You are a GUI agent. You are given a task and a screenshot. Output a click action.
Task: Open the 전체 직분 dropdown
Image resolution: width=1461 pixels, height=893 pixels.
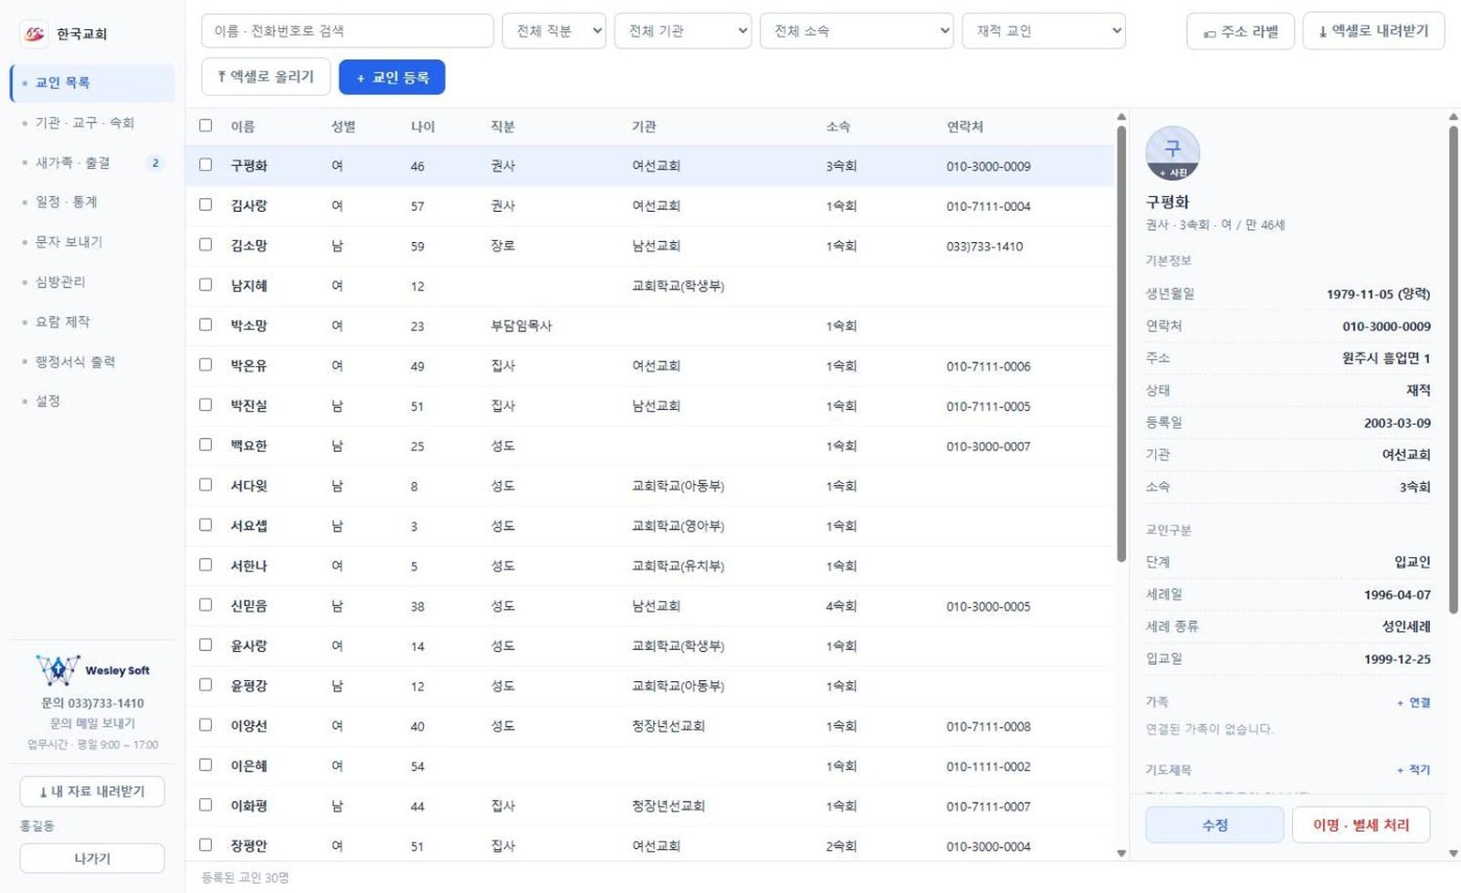point(554,31)
